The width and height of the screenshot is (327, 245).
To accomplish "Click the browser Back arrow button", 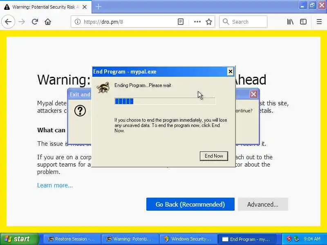I will [8, 22].
